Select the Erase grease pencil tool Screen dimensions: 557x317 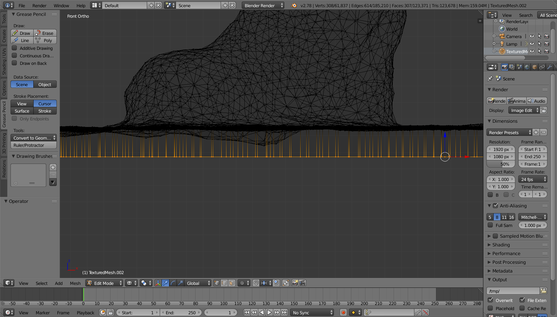[x=45, y=33]
